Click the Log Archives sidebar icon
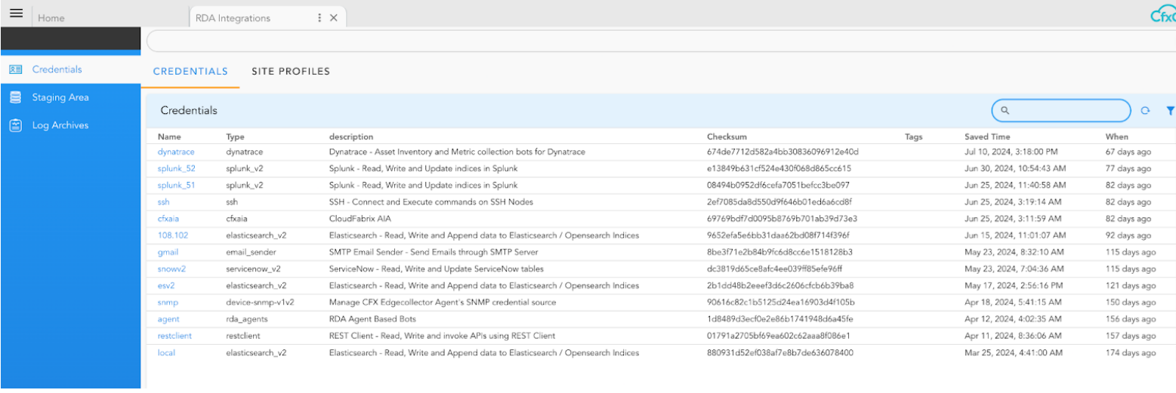Image resolution: width=1176 pixels, height=393 pixels. [15, 125]
